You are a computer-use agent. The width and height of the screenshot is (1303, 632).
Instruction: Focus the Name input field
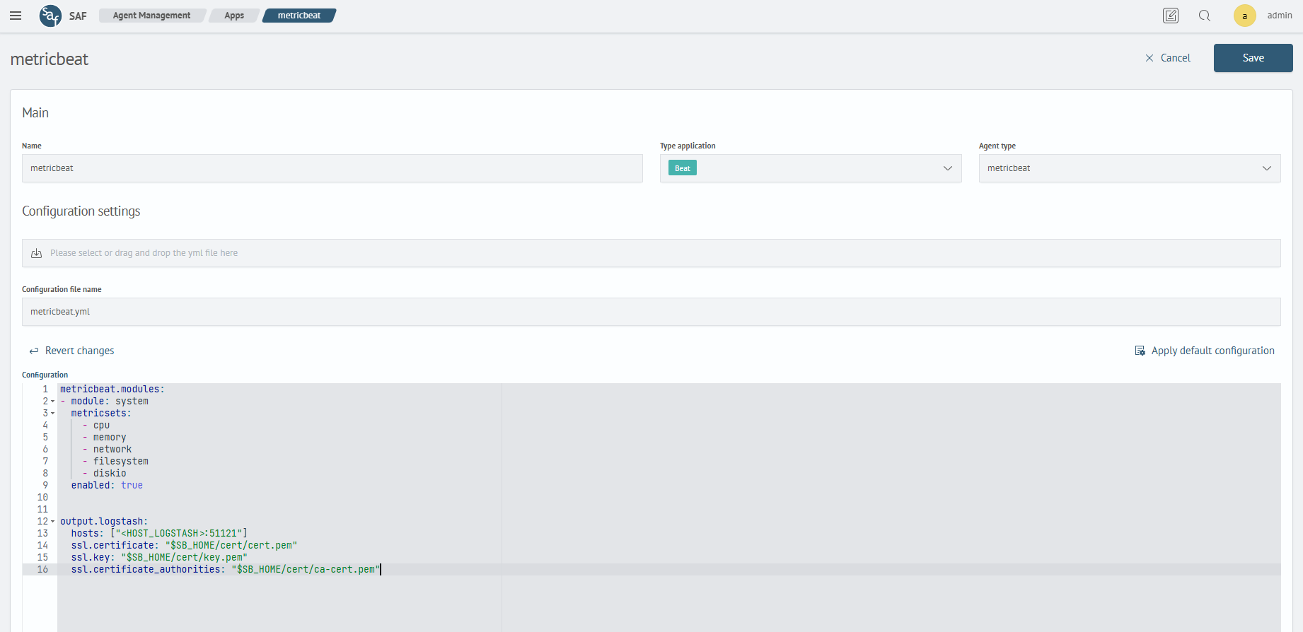[x=332, y=168]
